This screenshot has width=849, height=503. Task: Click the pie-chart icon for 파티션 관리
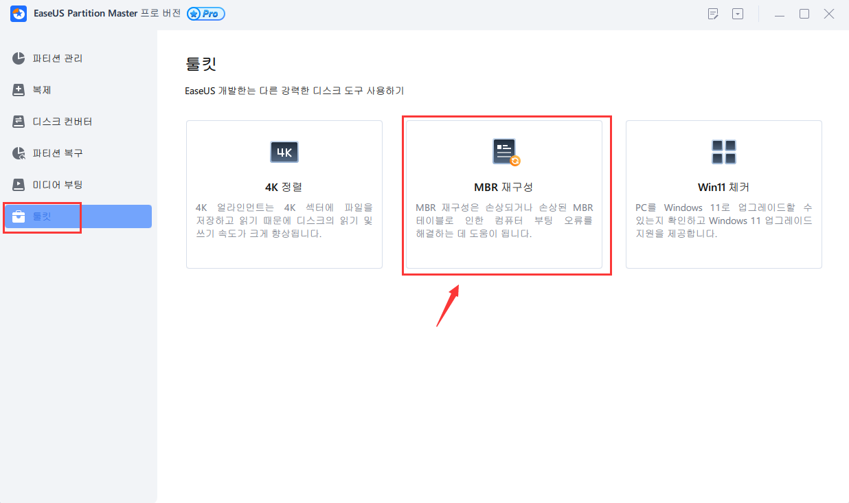coord(19,58)
